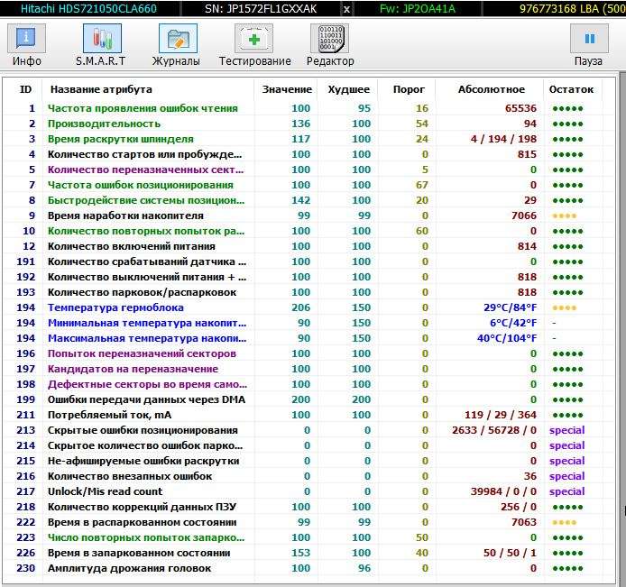Image resolution: width=626 pixels, height=587 pixels.
Task: Click the SN: JP1572FL1GXXAK serial label
Action: click(x=261, y=9)
